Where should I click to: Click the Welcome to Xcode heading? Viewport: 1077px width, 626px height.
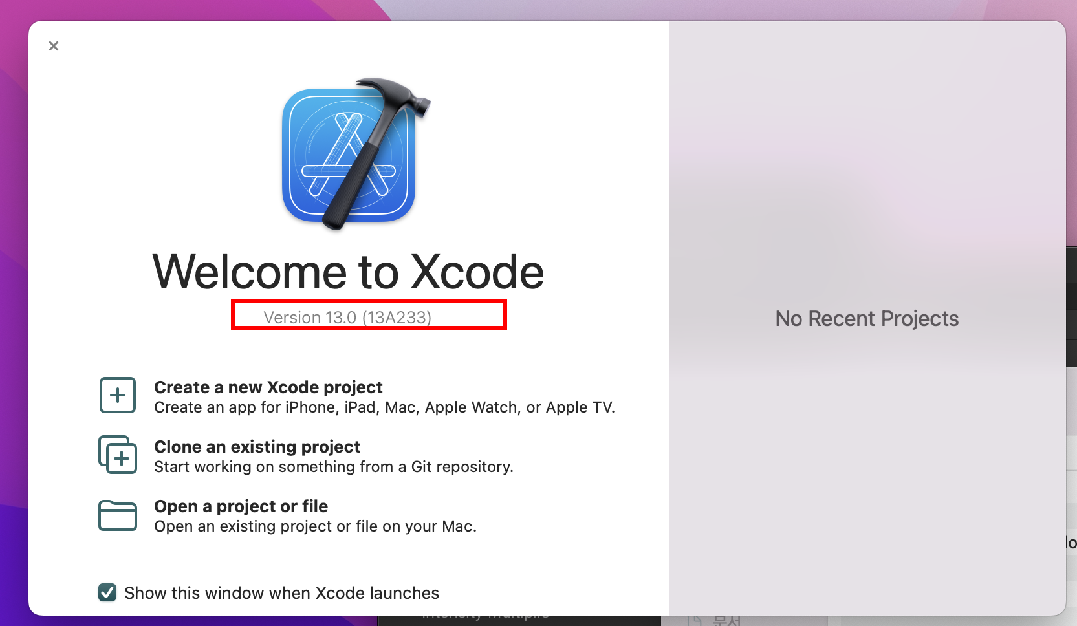348,272
